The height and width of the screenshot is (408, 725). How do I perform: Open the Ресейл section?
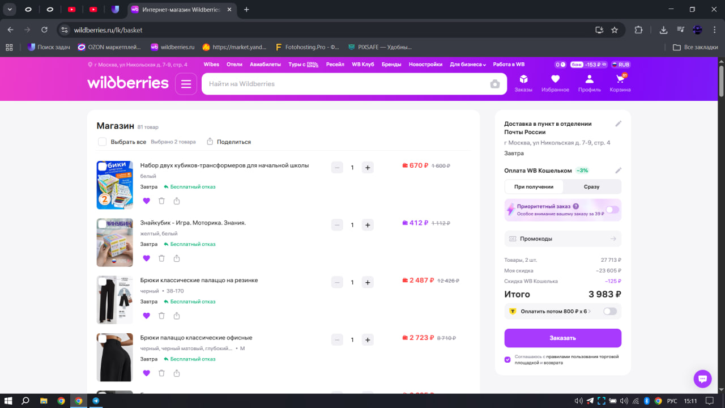tap(335, 65)
